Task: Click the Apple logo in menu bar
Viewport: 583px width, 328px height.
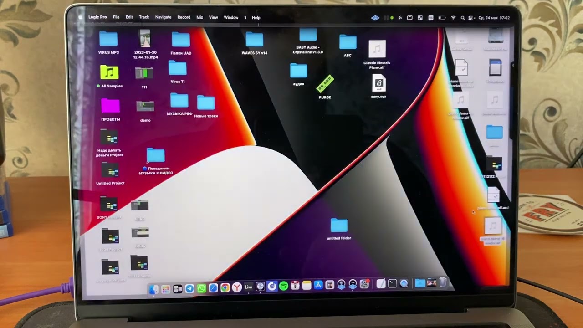Action: pyautogui.click(x=80, y=17)
